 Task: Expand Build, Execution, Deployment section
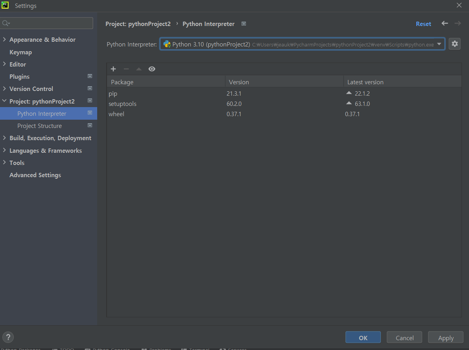pos(4,138)
